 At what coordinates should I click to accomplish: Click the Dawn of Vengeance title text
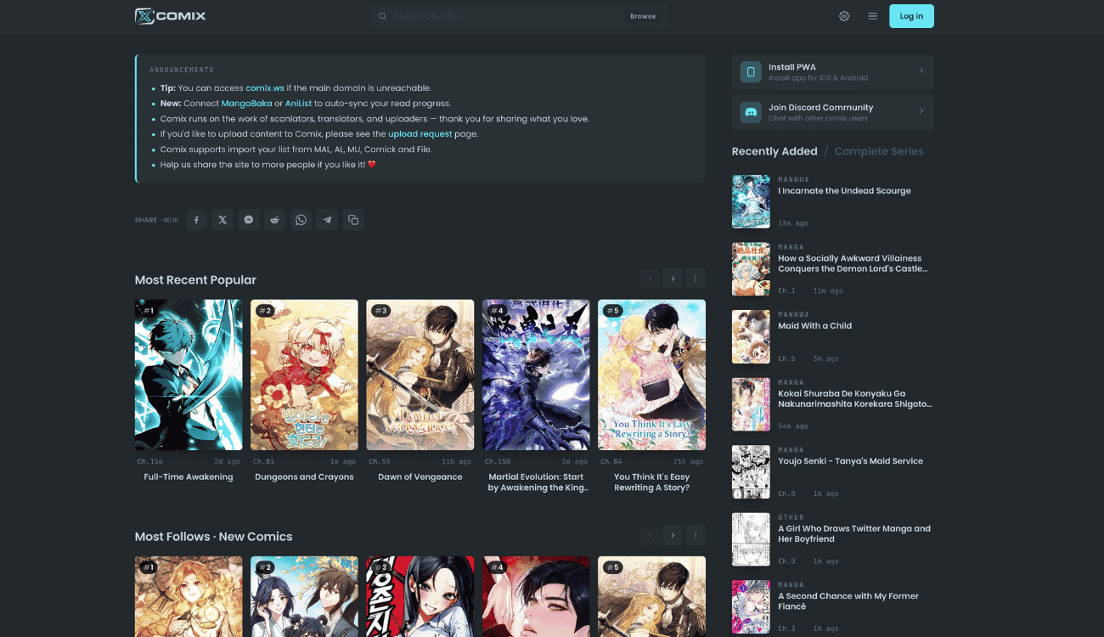tap(420, 477)
